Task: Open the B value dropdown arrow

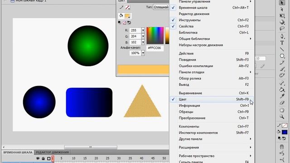Action: tap(143, 42)
